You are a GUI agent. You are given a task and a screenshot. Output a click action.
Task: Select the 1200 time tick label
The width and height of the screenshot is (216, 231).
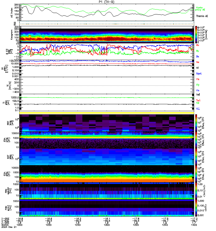(19, 225)
